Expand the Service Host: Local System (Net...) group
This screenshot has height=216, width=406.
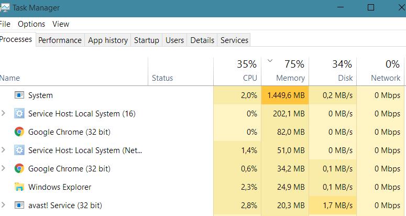click(4, 150)
